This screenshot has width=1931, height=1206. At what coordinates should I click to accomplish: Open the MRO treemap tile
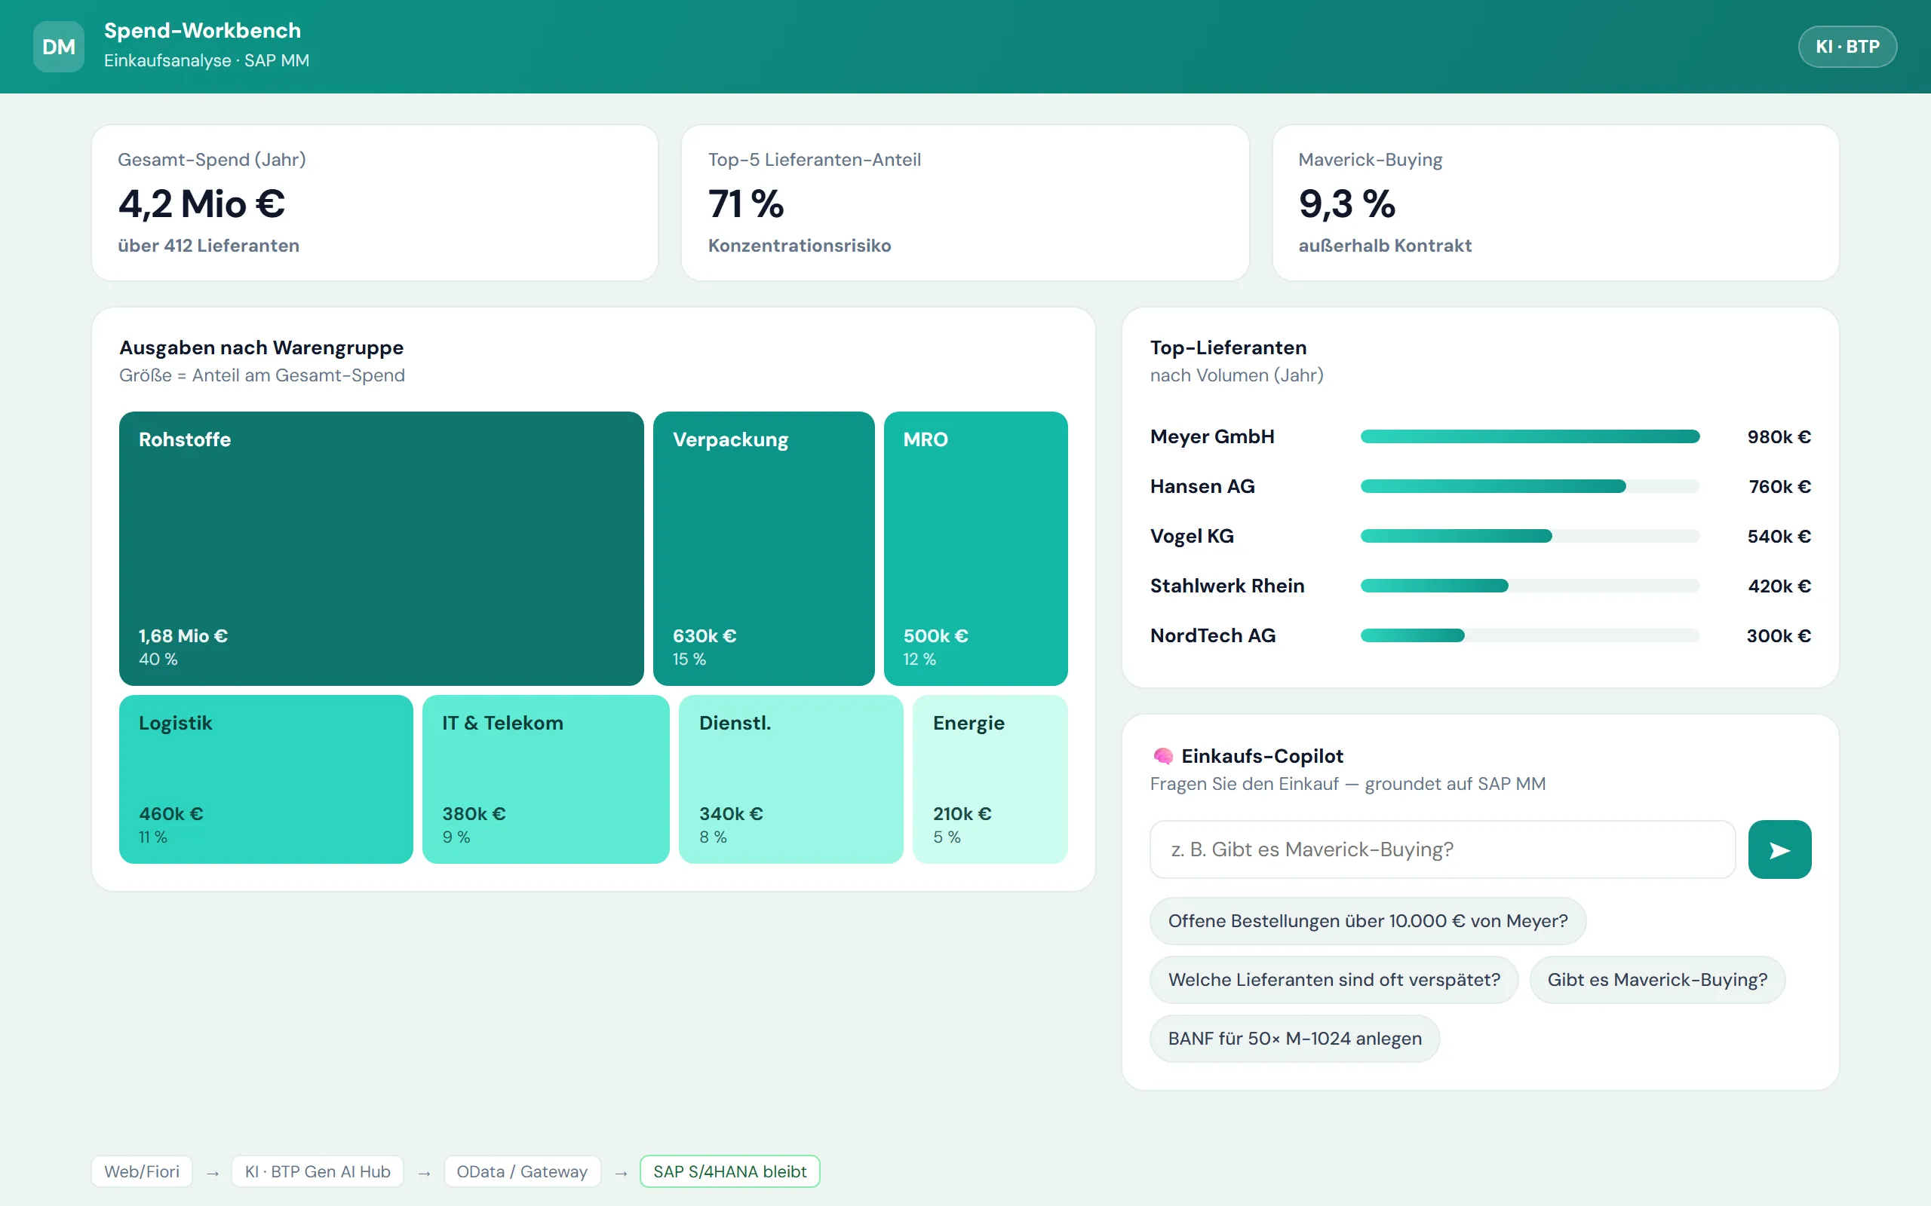(975, 549)
